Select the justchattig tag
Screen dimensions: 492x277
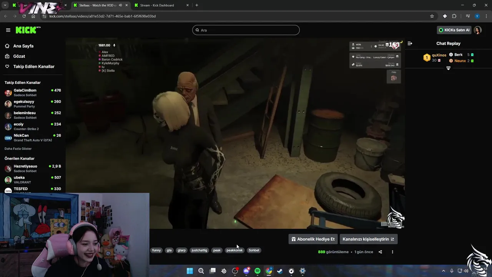(199, 250)
